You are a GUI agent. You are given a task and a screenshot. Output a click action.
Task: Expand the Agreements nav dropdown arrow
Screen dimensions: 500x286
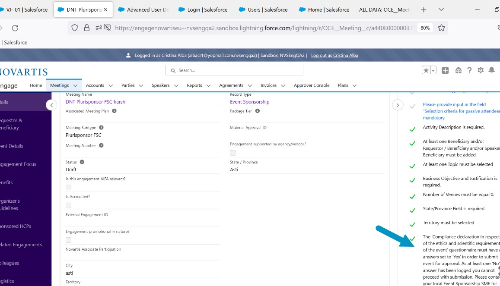(250, 85)
